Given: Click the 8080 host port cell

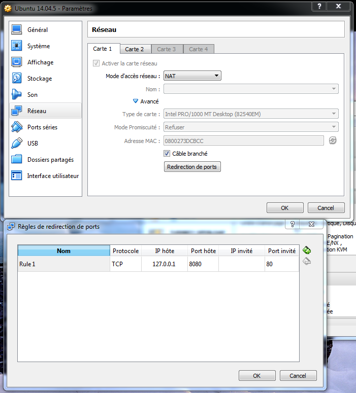Looking at the screenshot, I should point(203,264).
